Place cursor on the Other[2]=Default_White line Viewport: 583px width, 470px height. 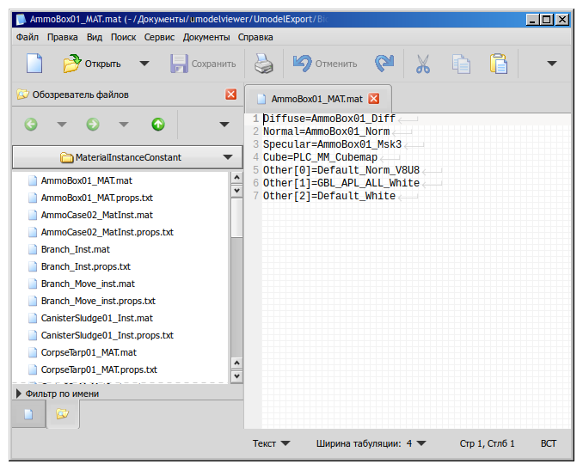click(329, 196)
